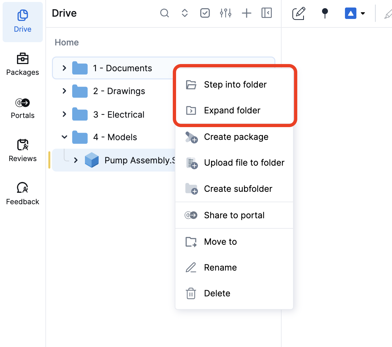
Task: Select the 1 - Documents folder
Action: click(x=113, y=68)
